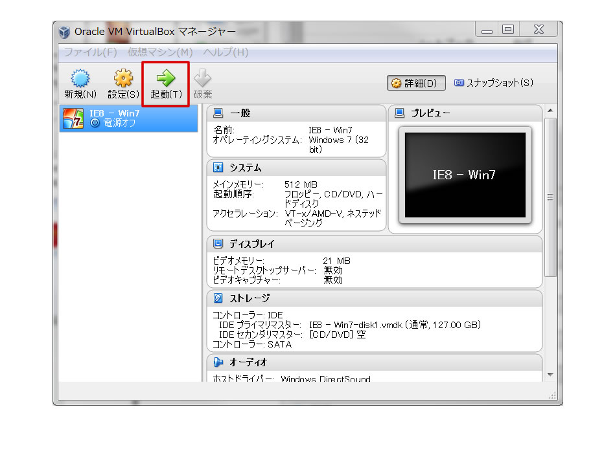Image resolution: width=615 pixels, height=451 pixels.
Task: Switch to スナップショット(S) view
Action: 494,83
